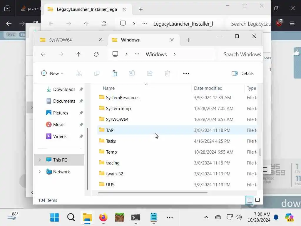Select the Windows tab
Screen dimensions: 301x226
pyautogui.click(x=144, y=40)
